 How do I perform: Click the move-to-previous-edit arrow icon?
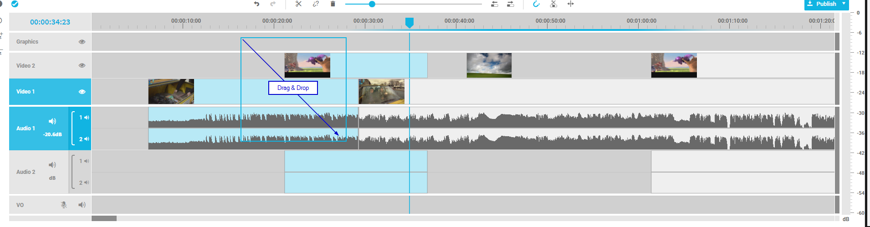pos(494,4)
